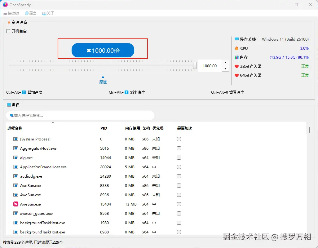Viewport: 318px width, 248px height.
Task: Click the audiodg.exe process icon
Action: click(15, 176)
